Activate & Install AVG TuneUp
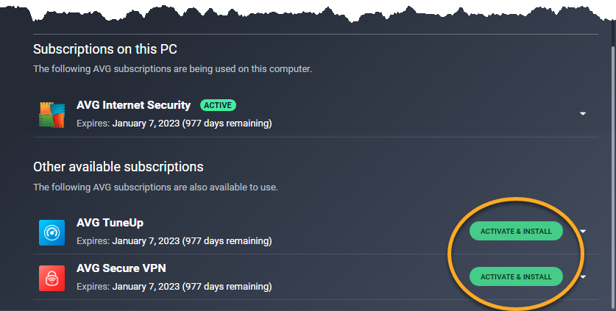616x311 pixels. [x=516, y=231]
